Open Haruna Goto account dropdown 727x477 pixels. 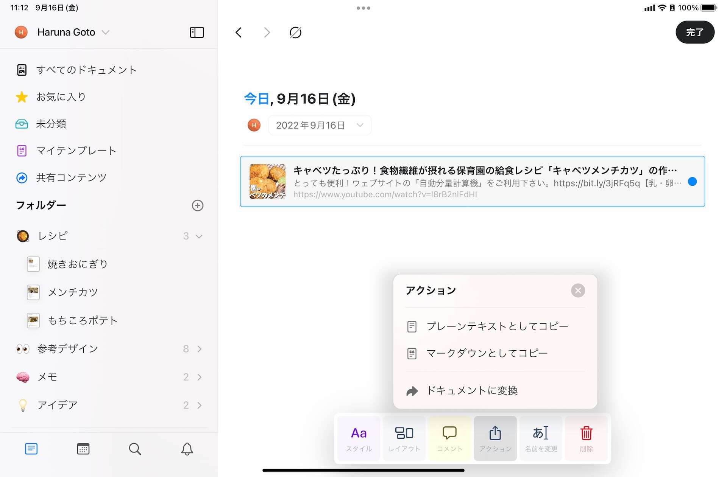point(62,33)
